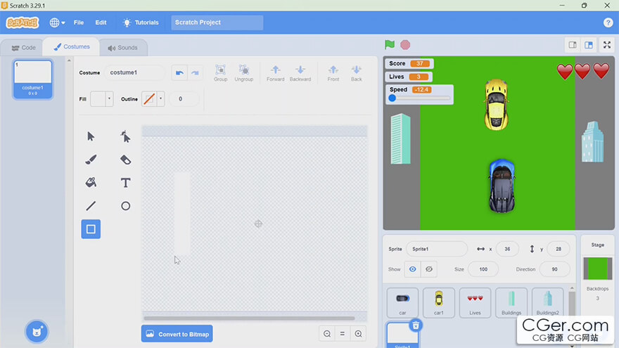Select the Circle tool

[125, 206]
